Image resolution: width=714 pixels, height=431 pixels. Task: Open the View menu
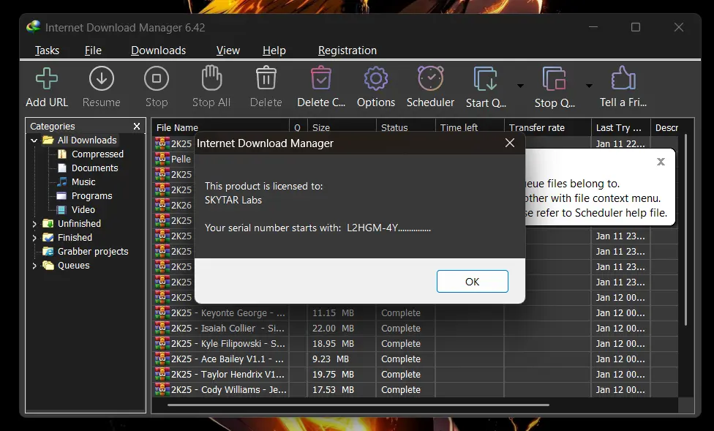228,50
